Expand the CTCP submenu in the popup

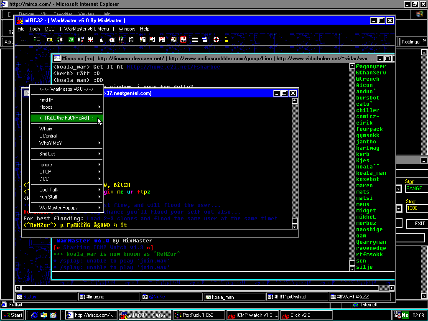(x=66, y=172)
